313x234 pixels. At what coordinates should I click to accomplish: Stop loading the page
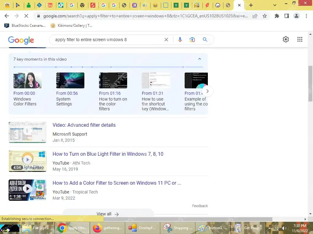click(26, 16)
